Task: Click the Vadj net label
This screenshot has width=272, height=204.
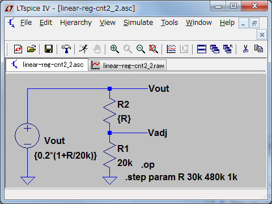Action: pyautogui.click(x=158, y=133)
